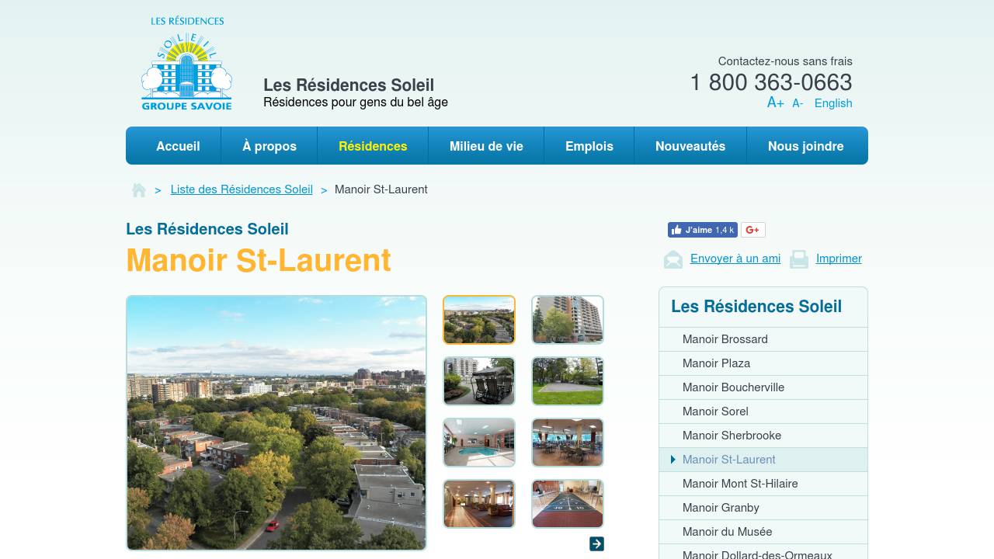Open Manoir Boucherville in the sidebar

click(x=763, y=387)
